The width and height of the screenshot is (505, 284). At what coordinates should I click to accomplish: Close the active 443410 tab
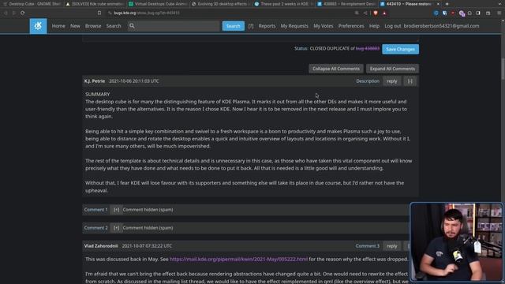[x=438, y=4]
